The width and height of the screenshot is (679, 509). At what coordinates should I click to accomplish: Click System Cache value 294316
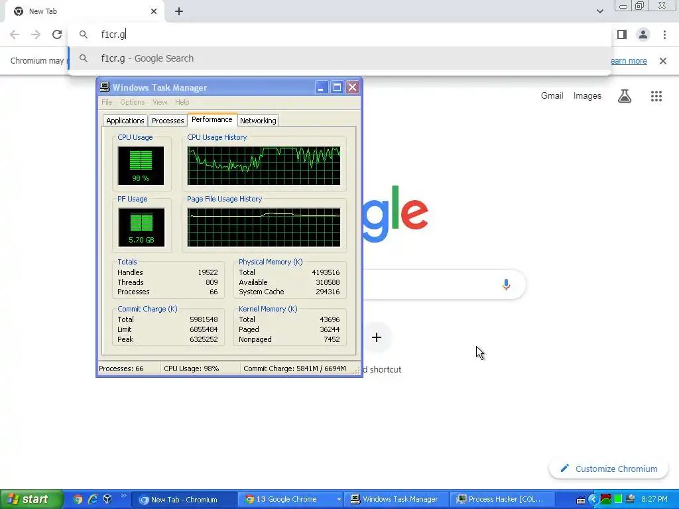(328, 292)
